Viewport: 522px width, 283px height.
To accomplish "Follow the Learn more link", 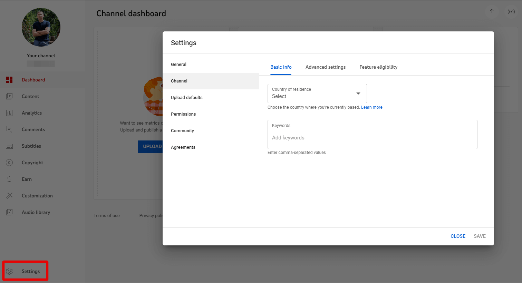I will 372,107.
